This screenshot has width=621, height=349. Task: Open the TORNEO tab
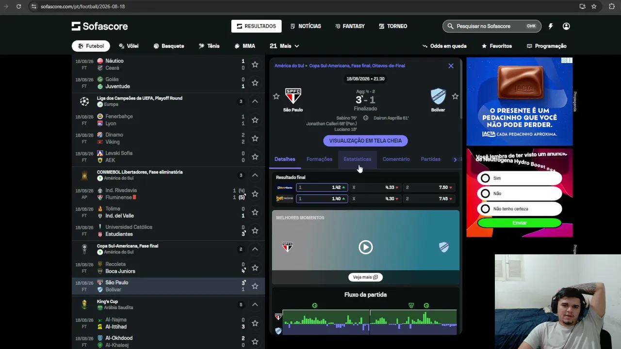pyautogui.click(x=393, y=26)
